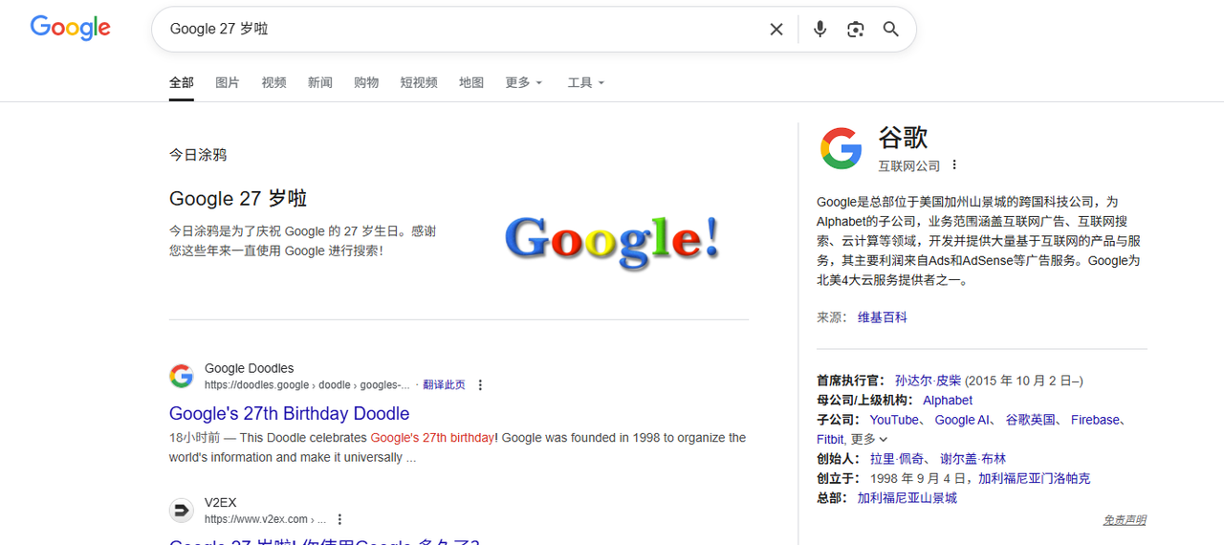
Task: Open the Alphabet parent company link
Action: (x=948, y=401)
